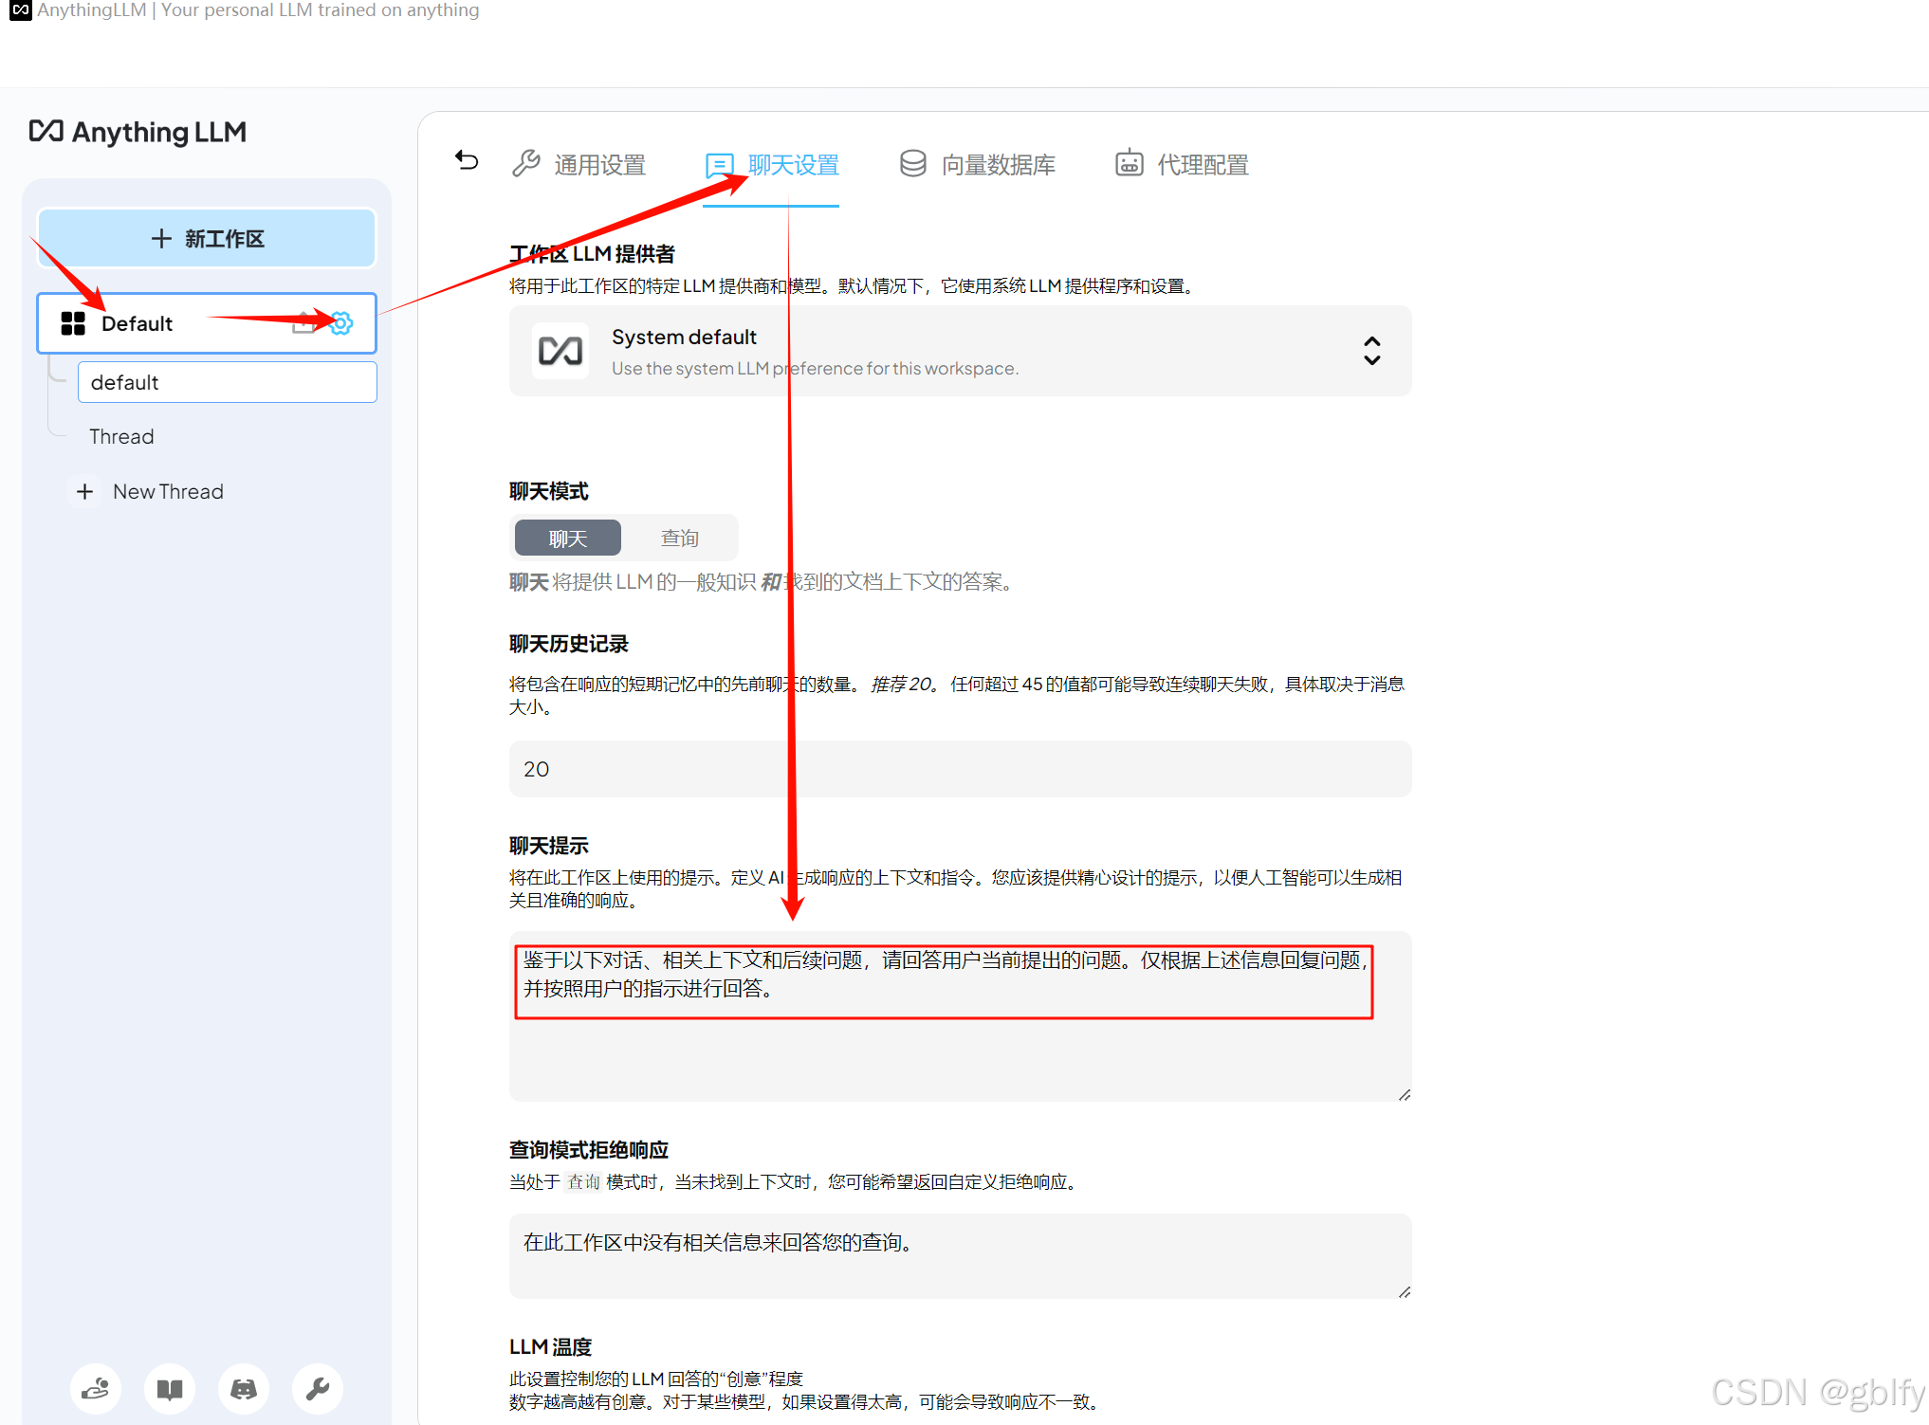Select 聊天 chat mode
This screenshot has height=1425, width=1929.
[567, 539]
